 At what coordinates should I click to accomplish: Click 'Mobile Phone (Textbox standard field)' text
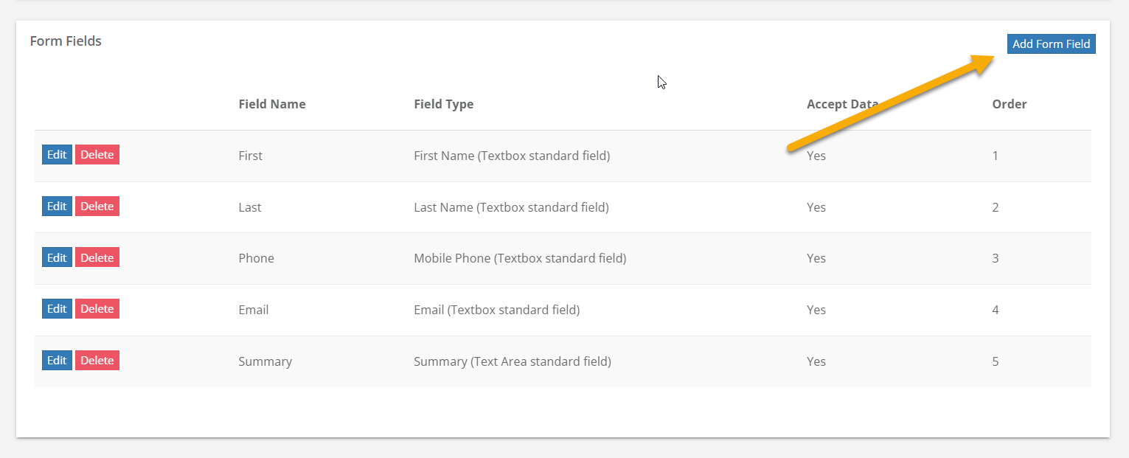tap(520, 258)
